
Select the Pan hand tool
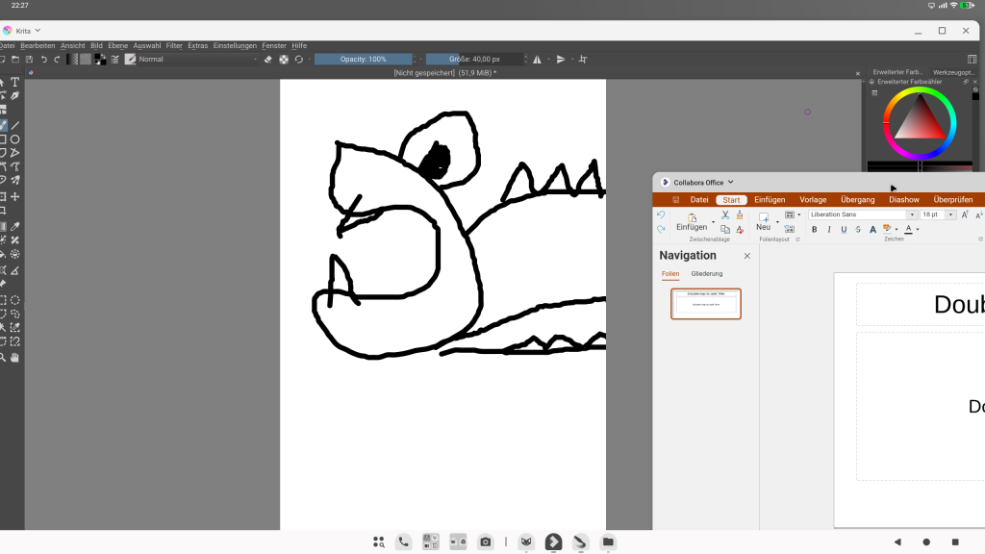pyautogui.click(x=15, y=358)
